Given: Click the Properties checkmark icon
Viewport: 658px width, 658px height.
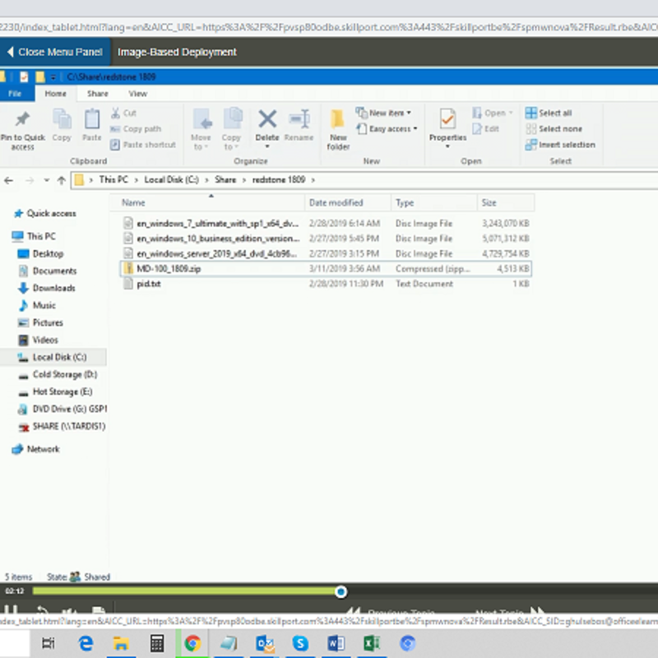Looking at the screenshot, I should (447, 119).
